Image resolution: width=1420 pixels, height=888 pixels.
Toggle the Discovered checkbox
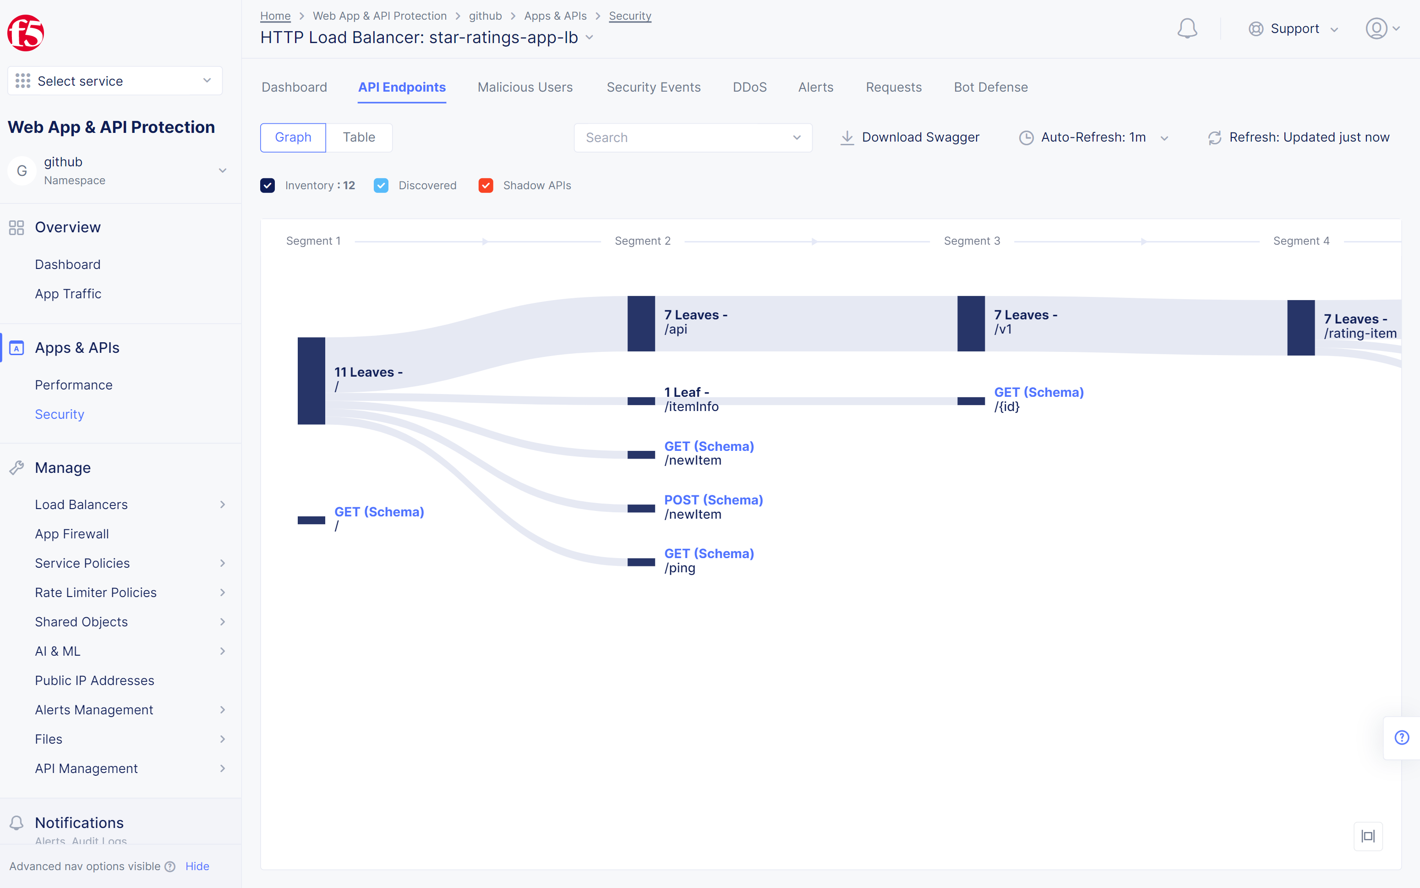381,186
